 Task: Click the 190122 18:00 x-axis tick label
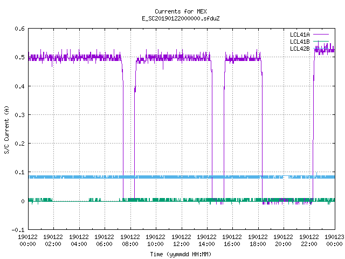click(258, 241)
